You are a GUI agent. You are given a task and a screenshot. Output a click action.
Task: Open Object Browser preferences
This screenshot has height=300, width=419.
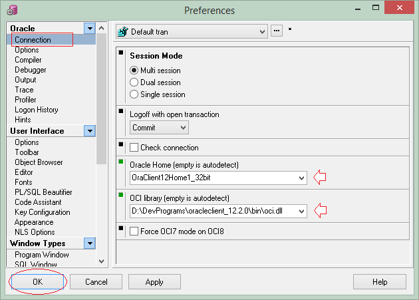click(x=39, y=162)
